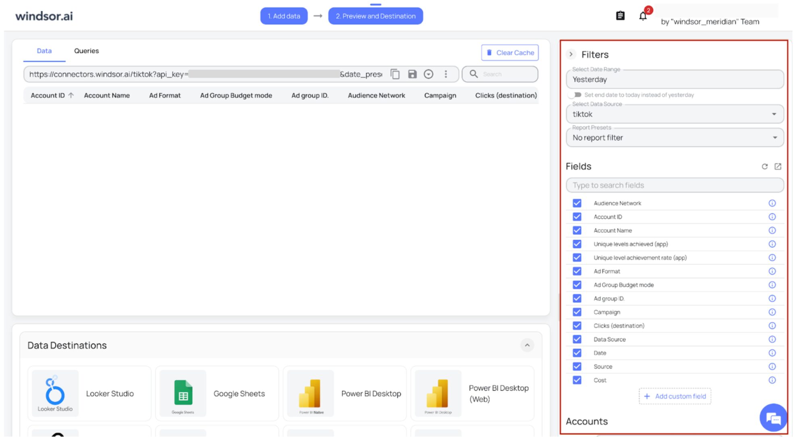798x437 pixels.
Task: Switch to the Queries tab
Action: pos(87,51)
